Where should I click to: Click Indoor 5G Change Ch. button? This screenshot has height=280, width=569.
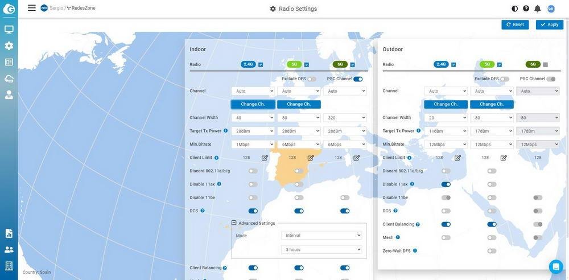(x=299, y=104)
